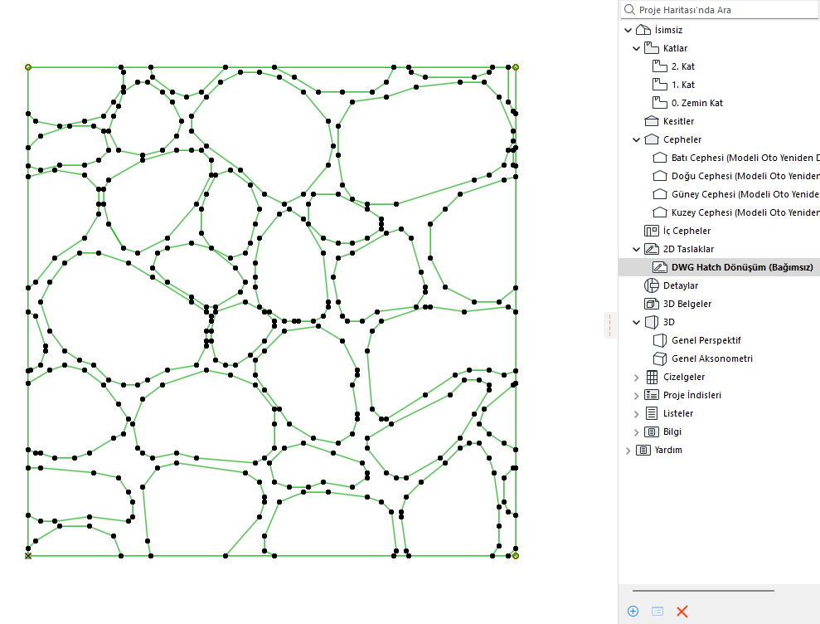This screenshot has height=624, width=820.
Task: Click the blue plus new viewpoint button
Action: tap(633, 611)
